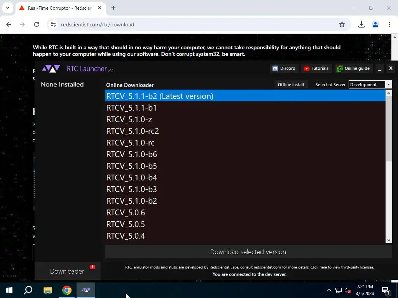Open the Windows notification center

[x=386, y=290]
